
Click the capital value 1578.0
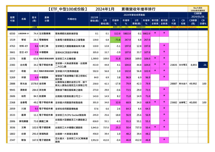pyautogui.click(x=34, y=84)
